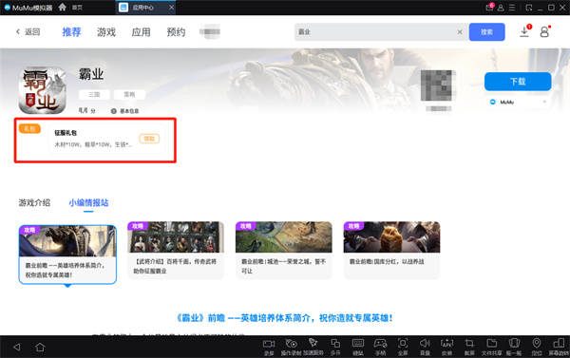
Task: Open the 武将介绍 article card
Action: tap(176, 251)
